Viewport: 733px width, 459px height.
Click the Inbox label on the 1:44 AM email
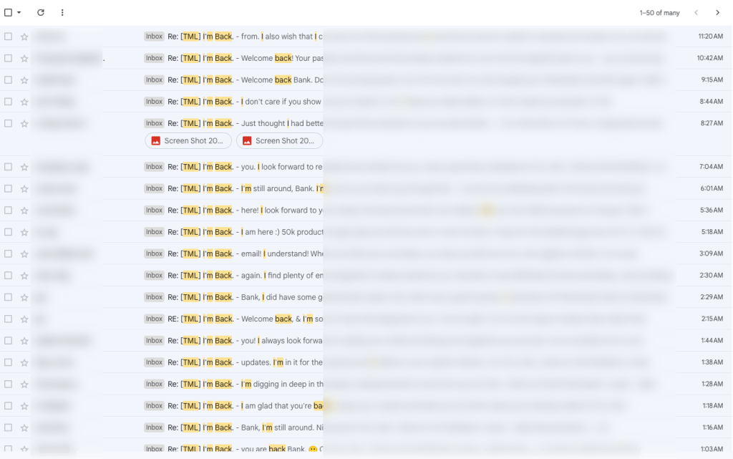point(155,341)
